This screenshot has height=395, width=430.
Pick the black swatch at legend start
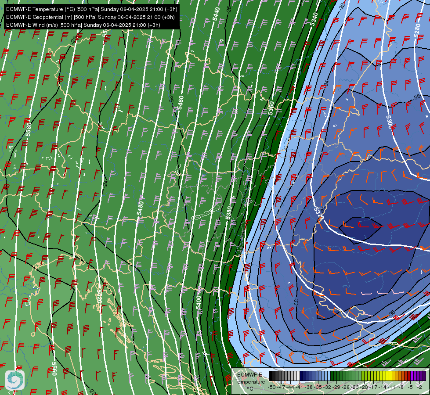point(271,376)
